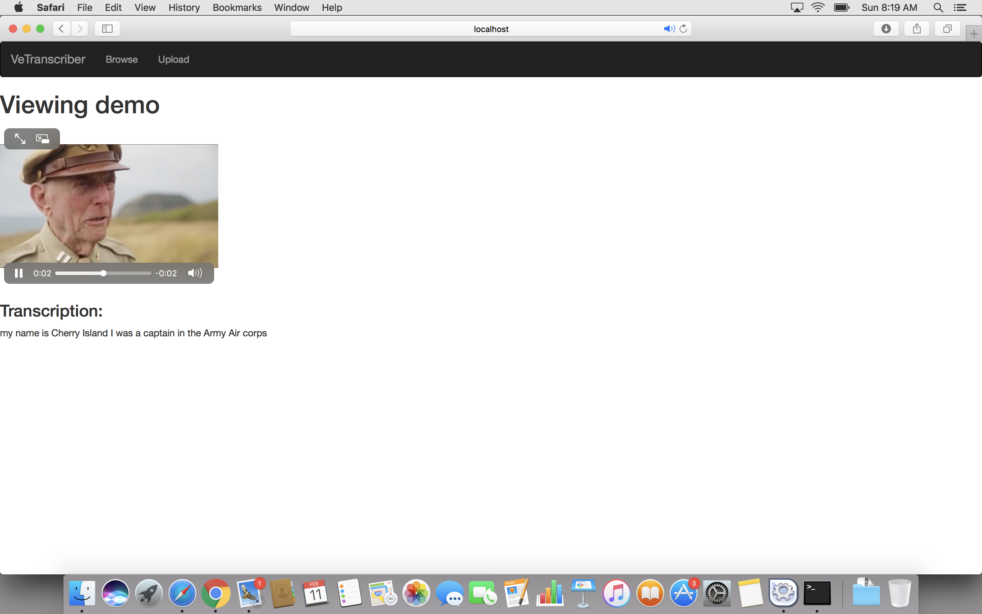Go back to previous page
982x614 pixels.
(62, 29)
